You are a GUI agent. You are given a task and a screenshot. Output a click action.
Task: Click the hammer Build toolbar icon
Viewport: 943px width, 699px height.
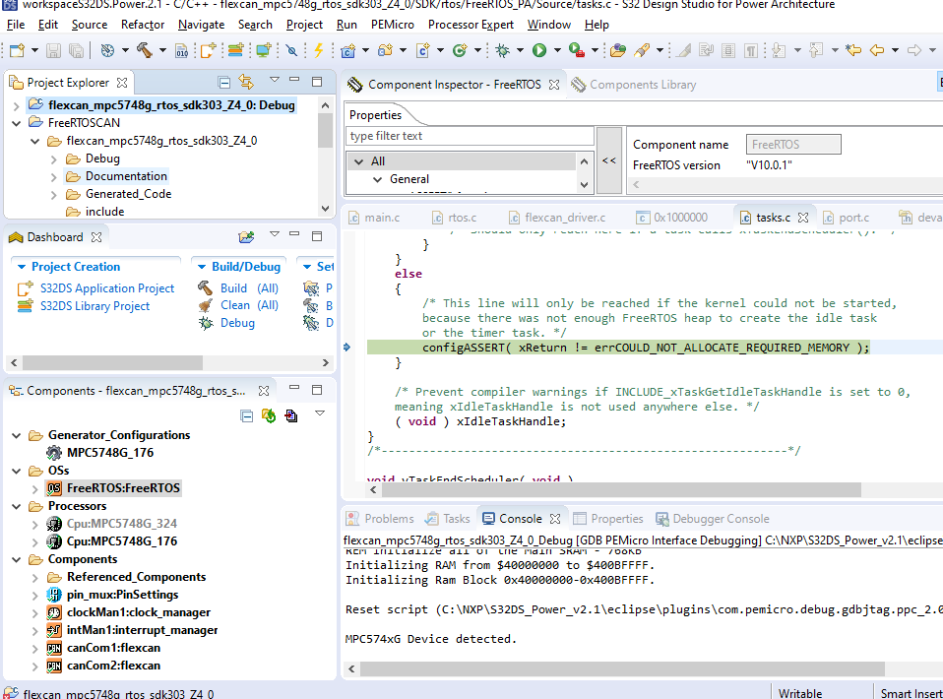tap(144, 50)
